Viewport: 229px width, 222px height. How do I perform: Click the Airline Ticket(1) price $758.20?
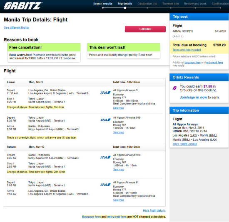(x=220, y=31)
